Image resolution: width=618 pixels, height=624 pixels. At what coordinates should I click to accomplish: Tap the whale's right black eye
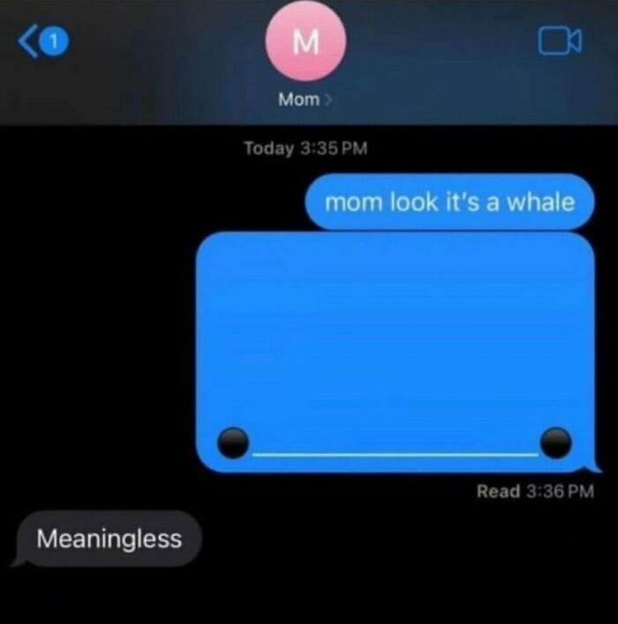click(556, 443)
